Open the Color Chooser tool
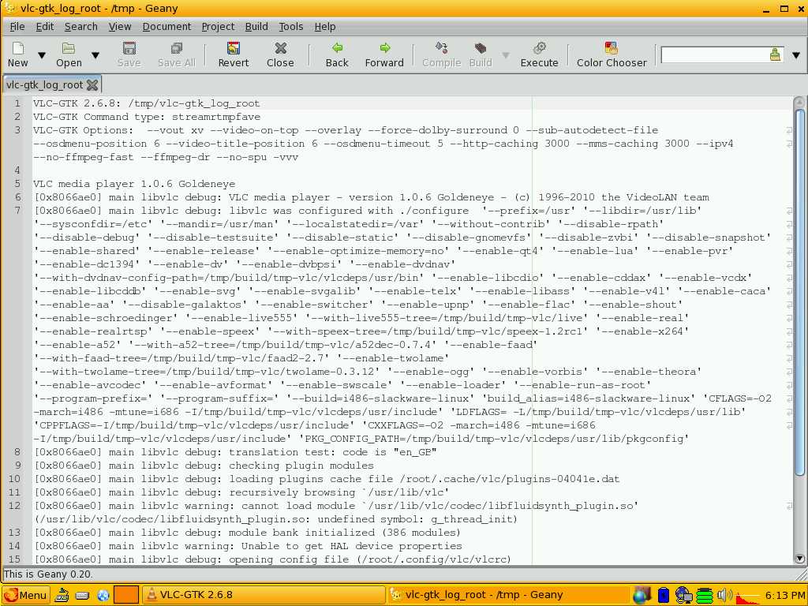The image size is (808, 606). 612,48
